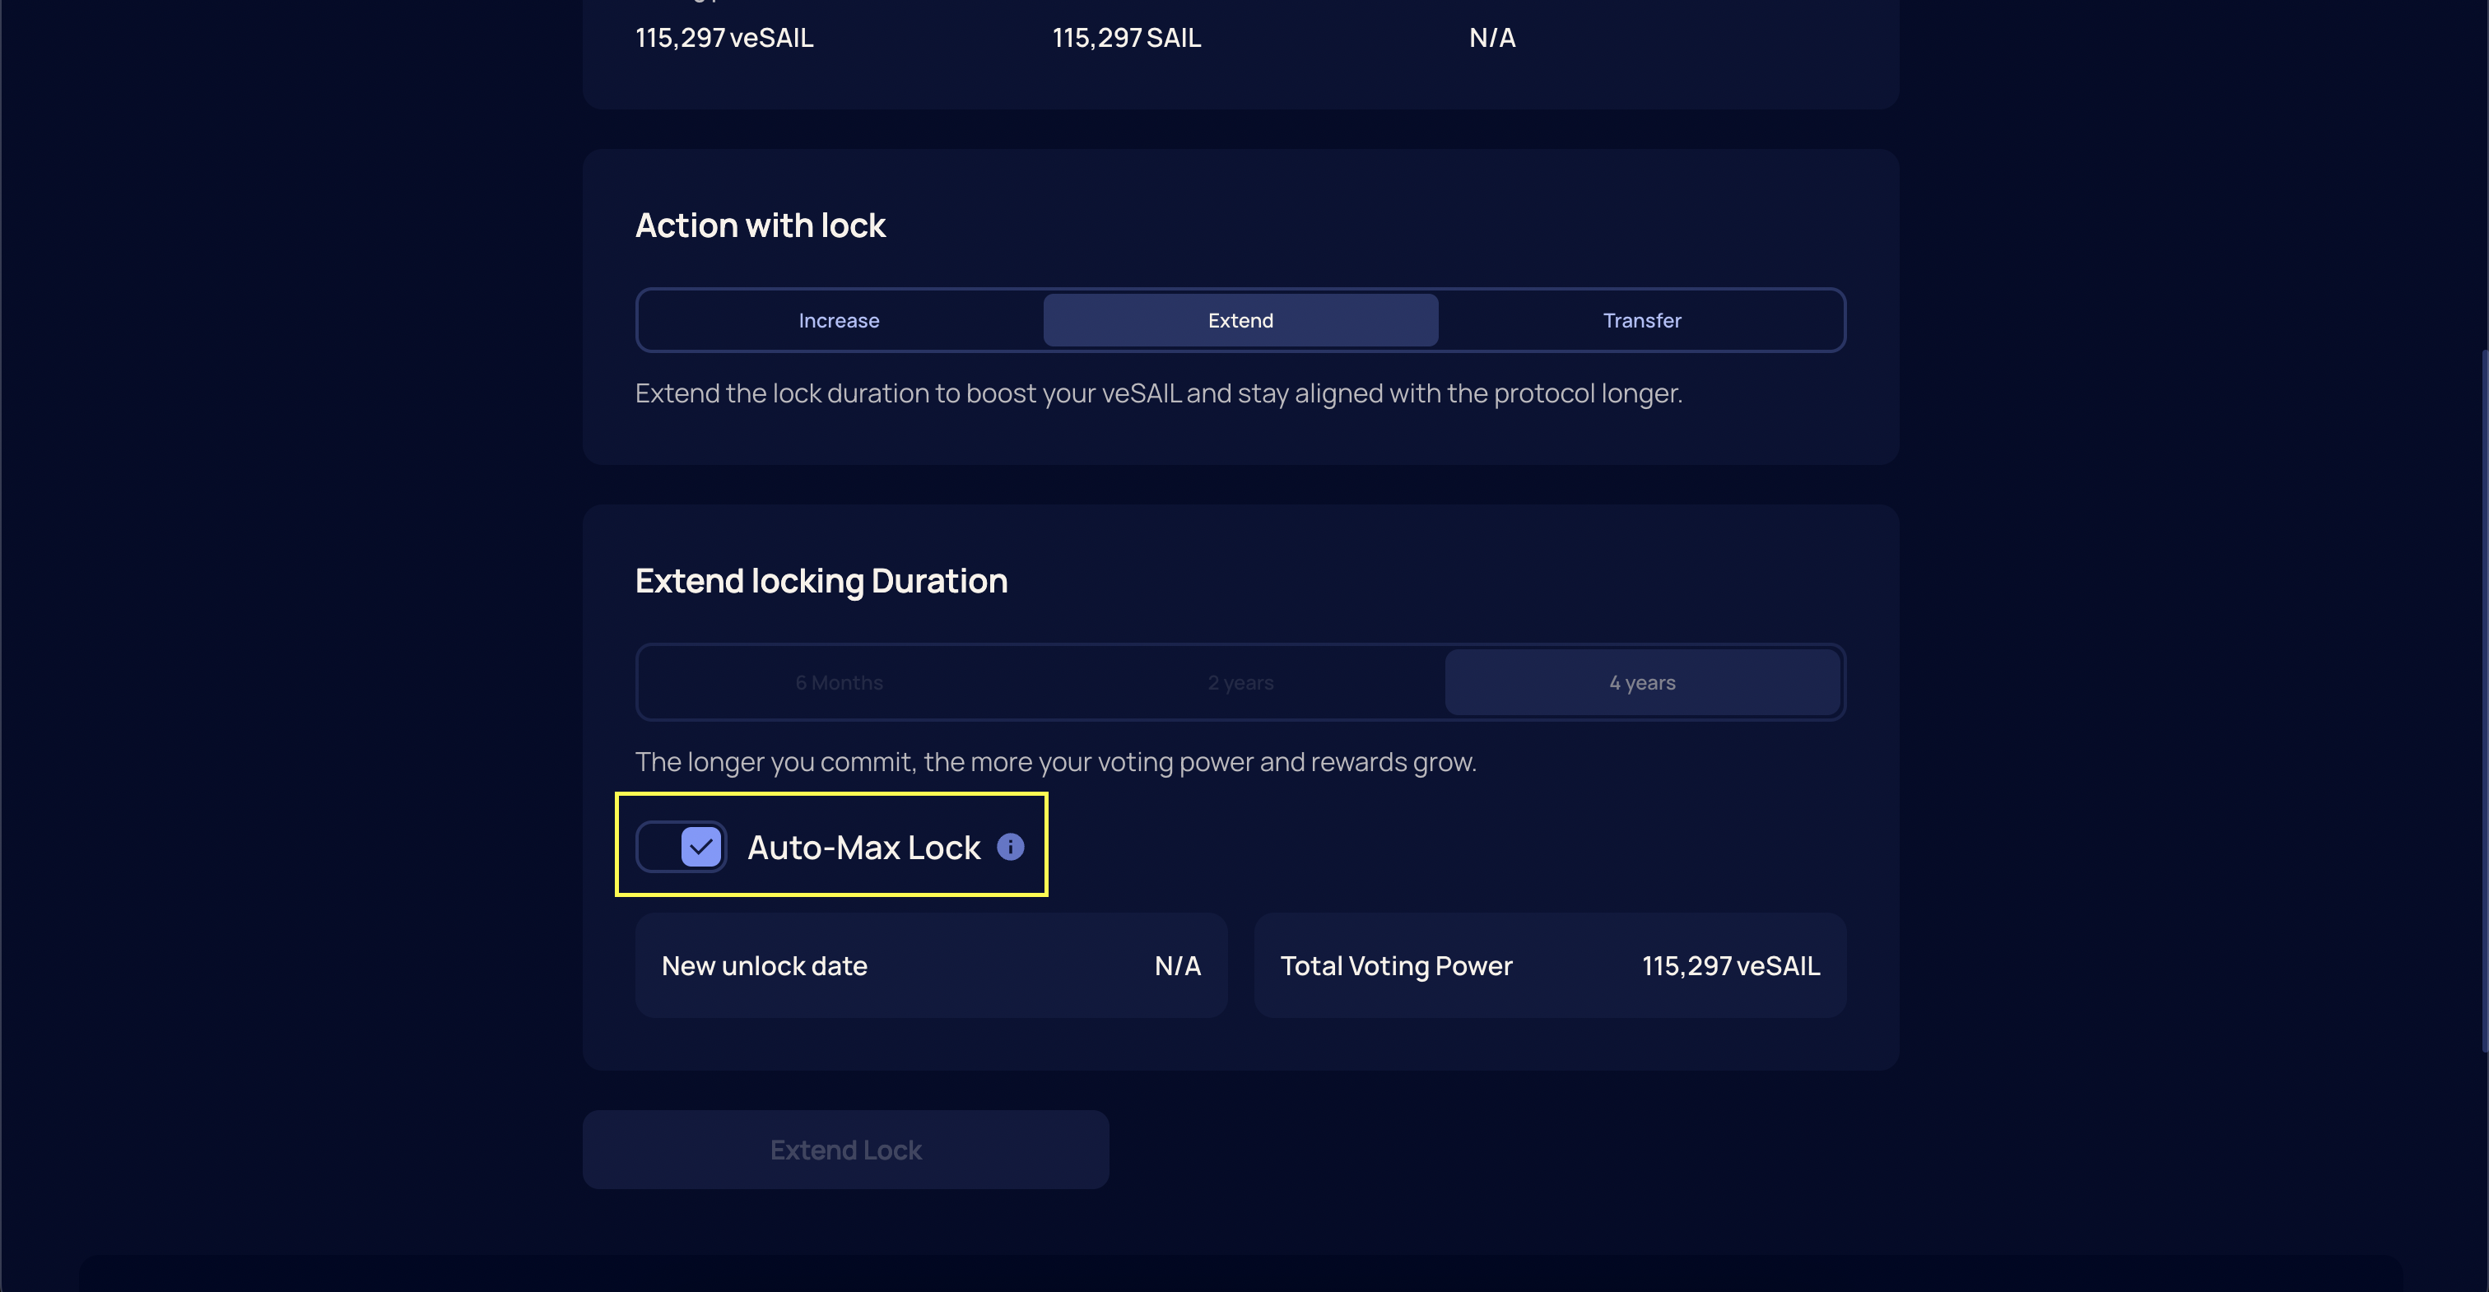The height and width of the screenshot is (1292, 2489).
Task: Click the New unlock date card
Action: click(930, 965)
